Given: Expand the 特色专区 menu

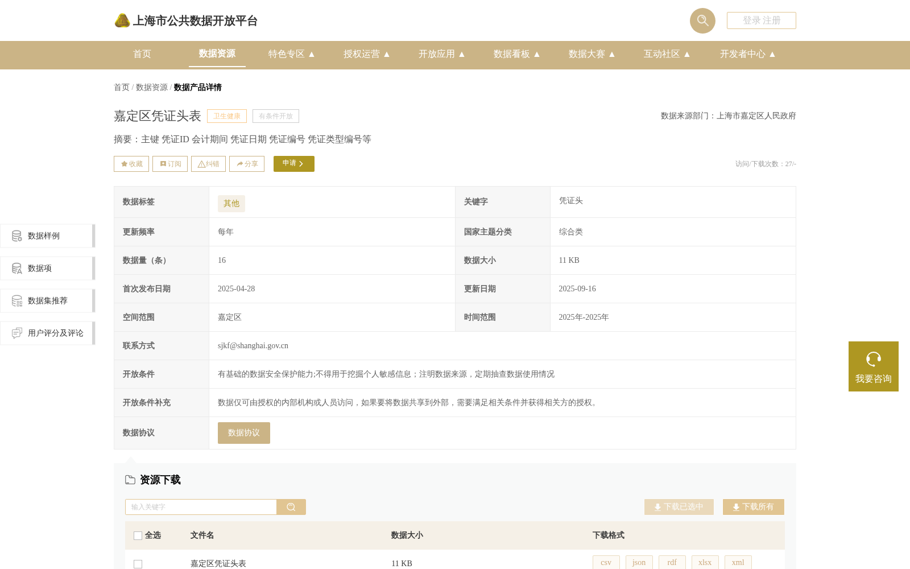Looking at the screenshot, I should pyautogui.click(x=292, y=54).
